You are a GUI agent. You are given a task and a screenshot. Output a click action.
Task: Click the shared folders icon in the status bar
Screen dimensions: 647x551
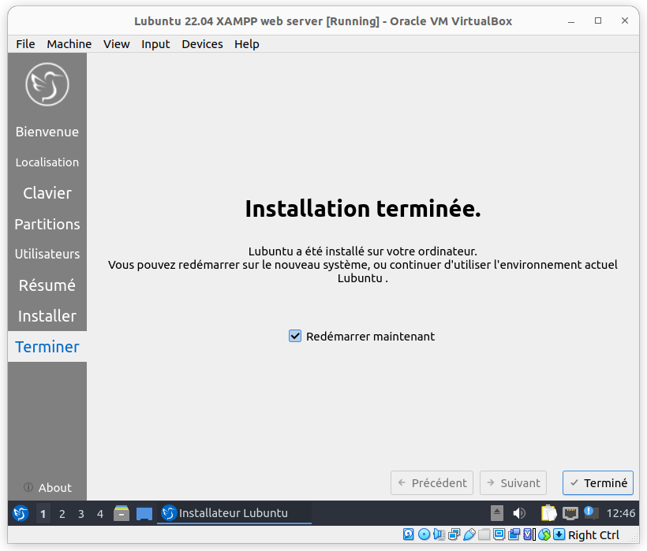(484, 534)
